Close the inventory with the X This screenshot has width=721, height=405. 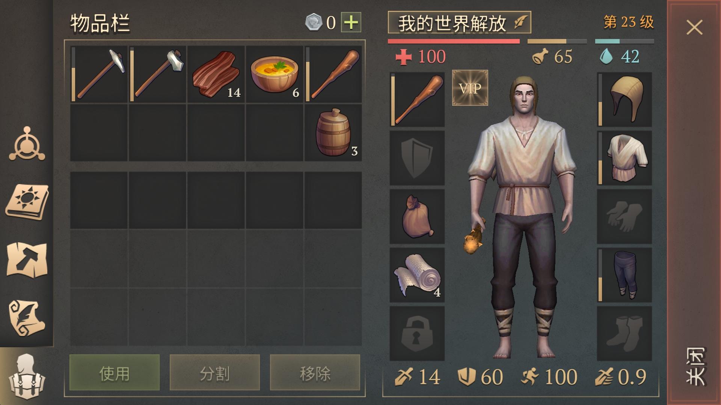pyautogui.click(x=694, y=27)
